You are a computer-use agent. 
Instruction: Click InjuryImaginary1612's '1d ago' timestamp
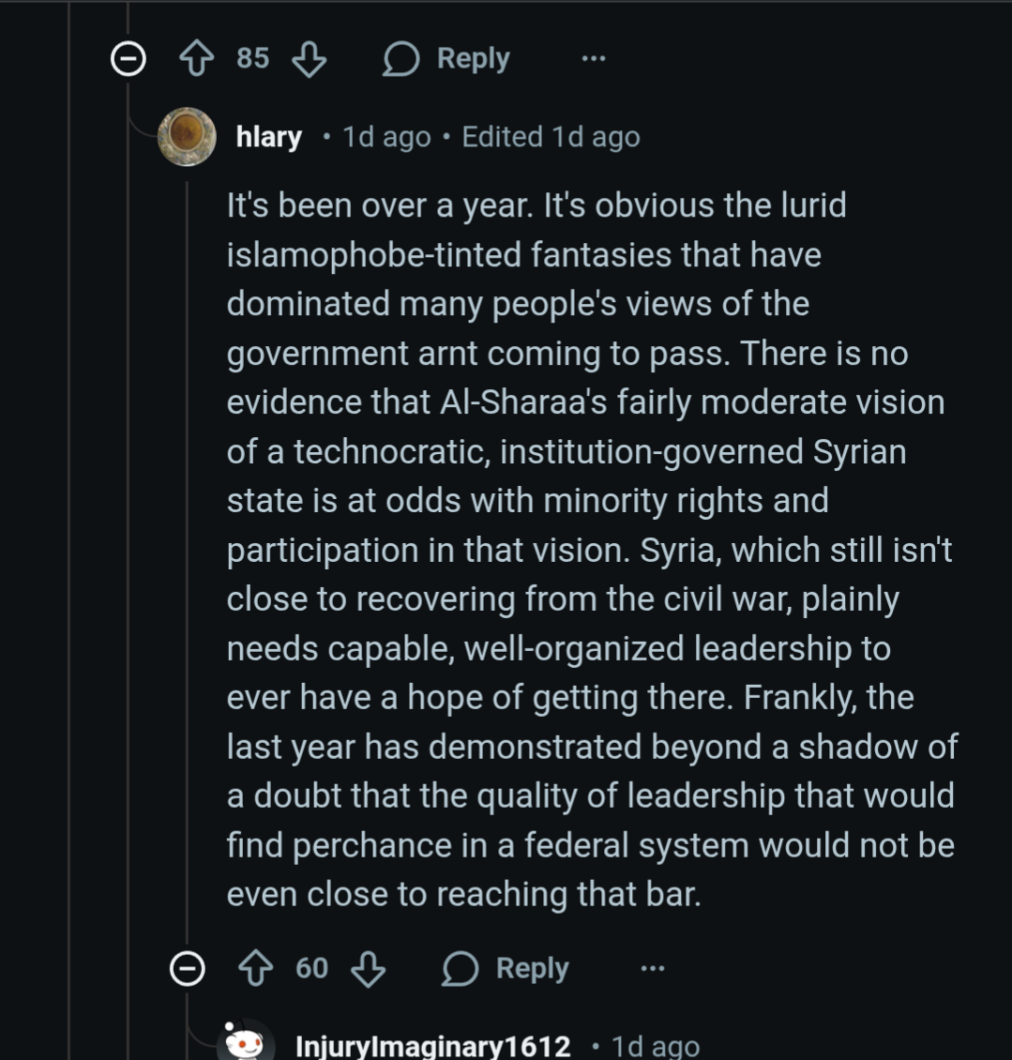point(656,1046)
